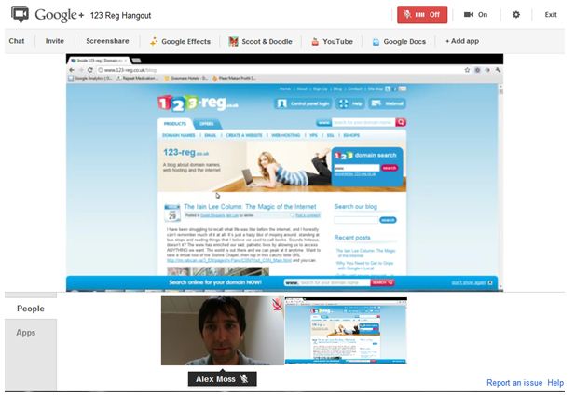Click the bottom banner red search button
This screenshot has height=398, width=575.
382,282
